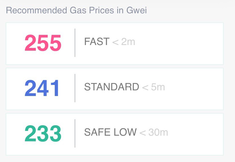Click the vertical divider in SAFE LOW card

(x=75, y=133)
